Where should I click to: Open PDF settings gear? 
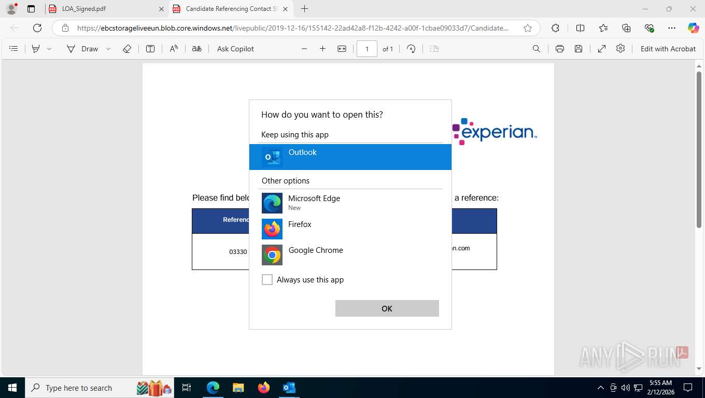(x=621, y=49)
